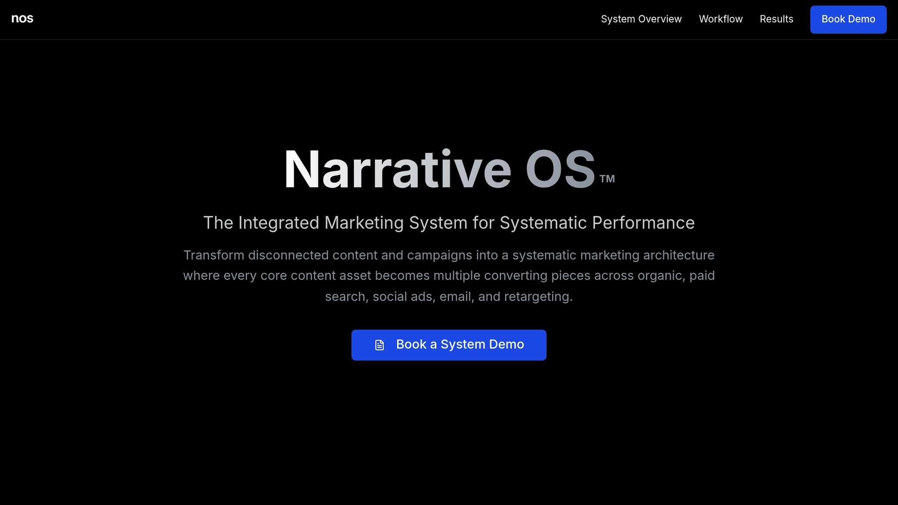Navigate to the Workflow section
Image resolution: width=898 pixels, height=505 pixels.
pos(720,19)
